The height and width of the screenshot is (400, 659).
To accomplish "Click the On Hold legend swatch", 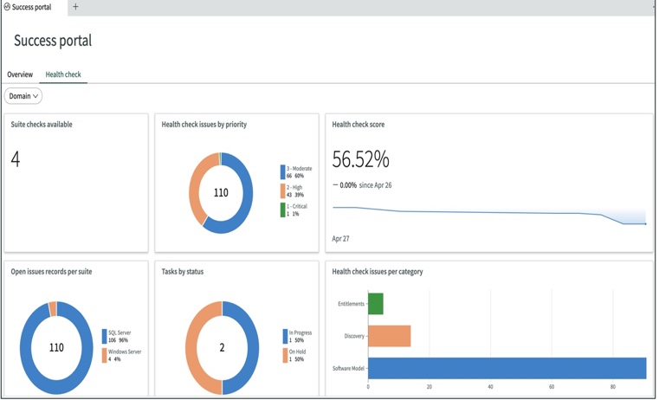I will (285, 355).
